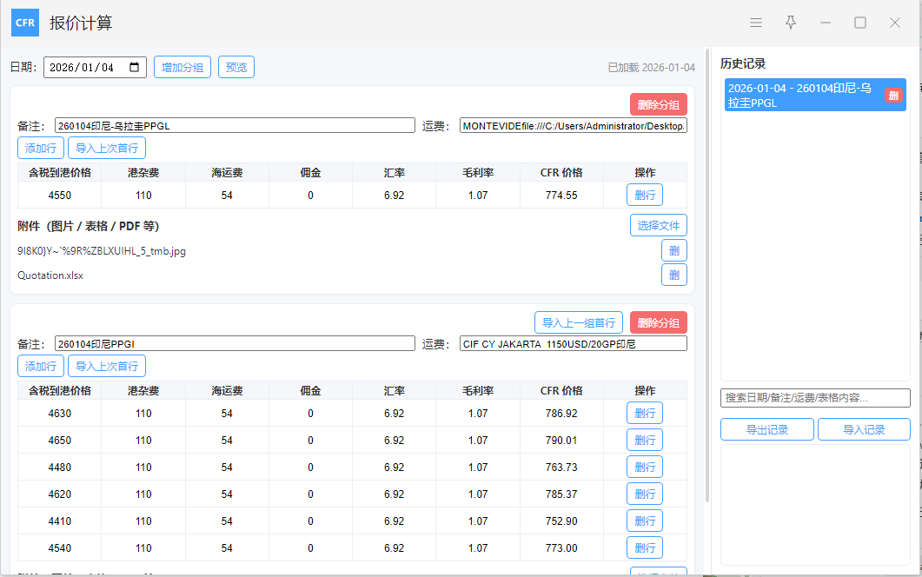Pin the window with the pushpin icon

coord(791,23)
